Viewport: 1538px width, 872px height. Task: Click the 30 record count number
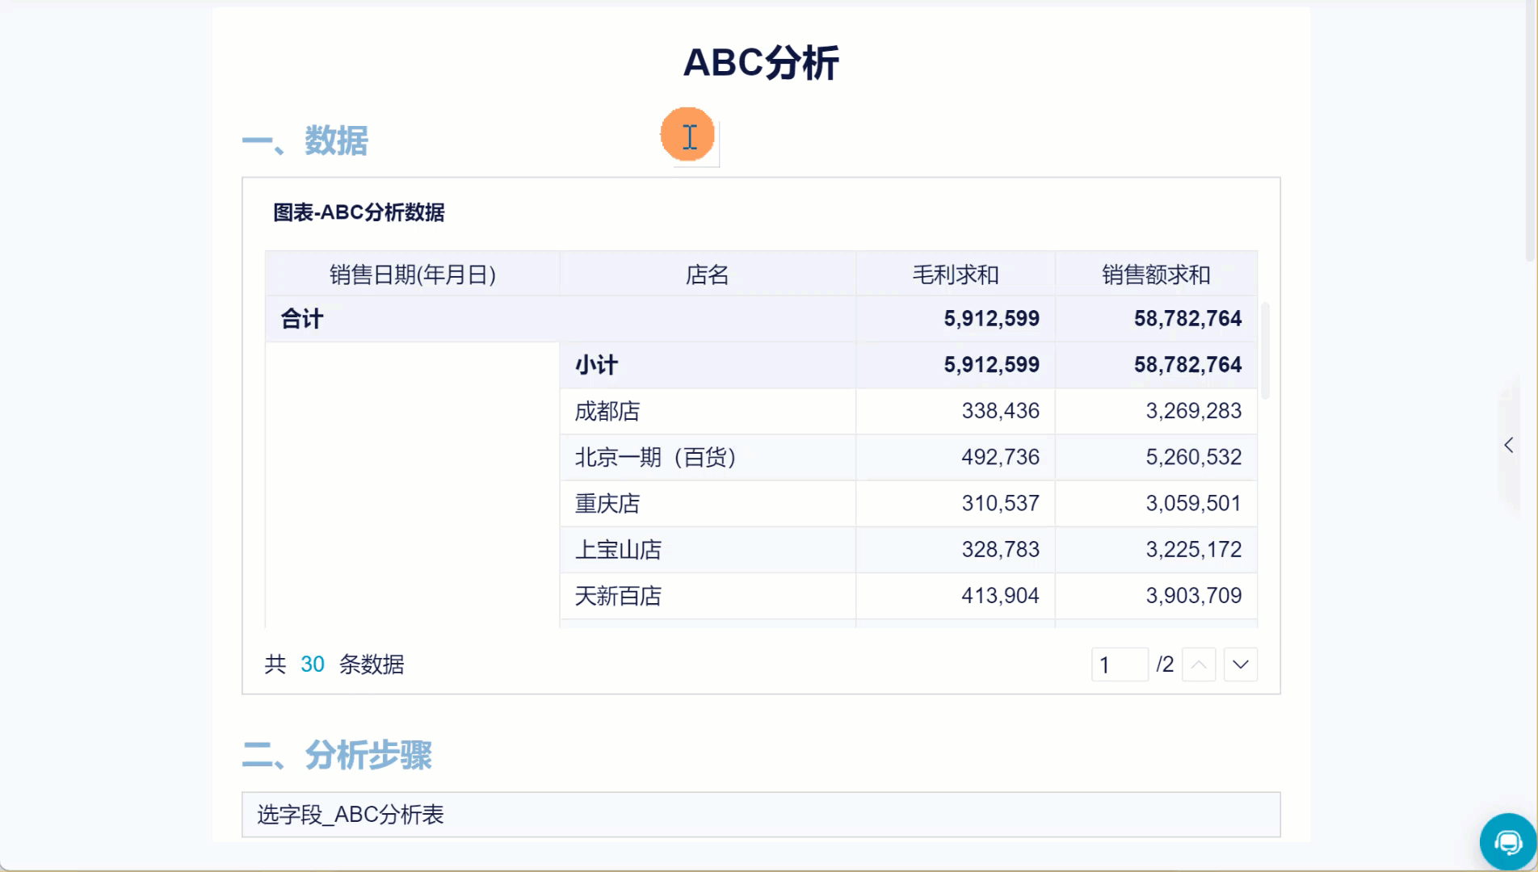pyautogui.click(x=312, y=664)
